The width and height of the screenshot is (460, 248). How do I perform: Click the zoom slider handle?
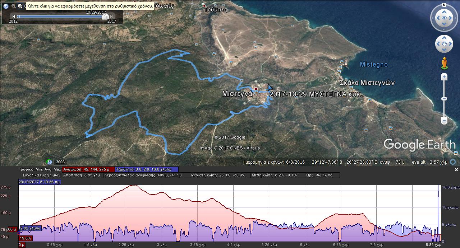point(444,99)
